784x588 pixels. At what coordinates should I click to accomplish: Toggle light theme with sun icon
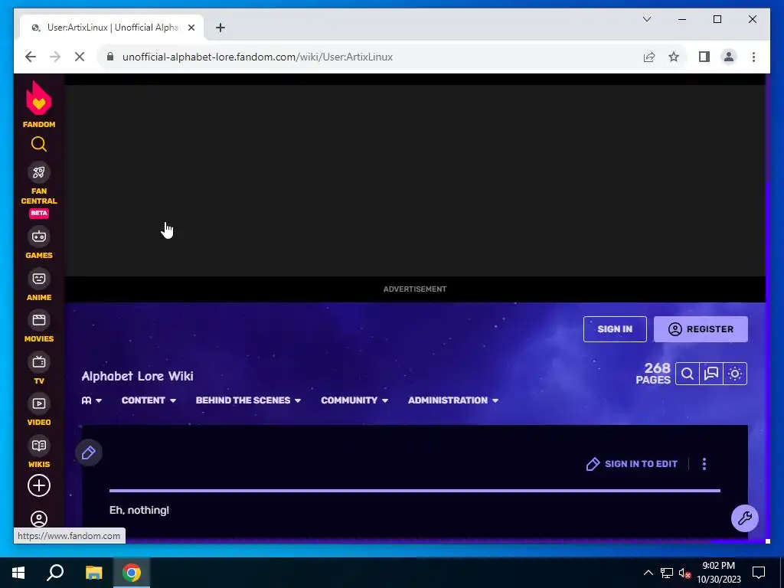click(734, 374)
